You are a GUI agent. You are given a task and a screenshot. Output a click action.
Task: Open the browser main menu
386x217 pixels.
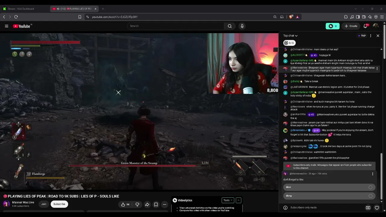coord(382,17)
